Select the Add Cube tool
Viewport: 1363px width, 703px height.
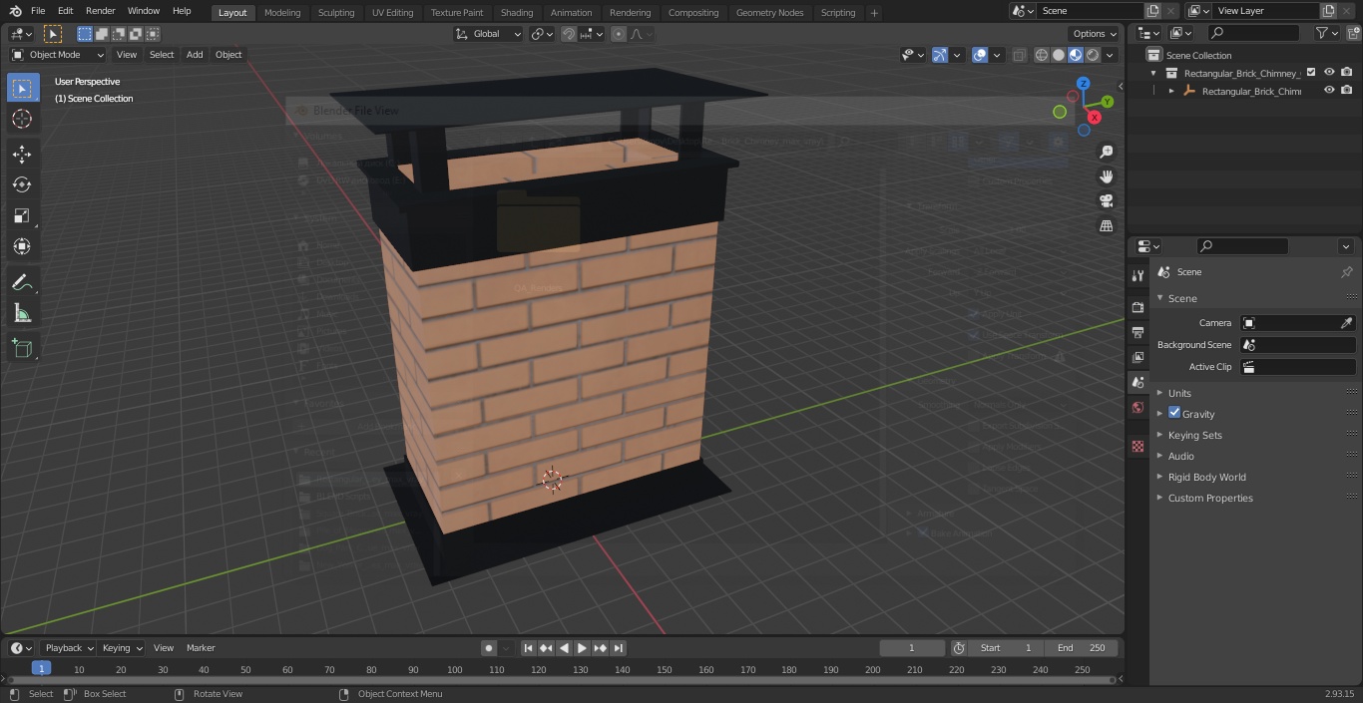(x=22, y=348)
